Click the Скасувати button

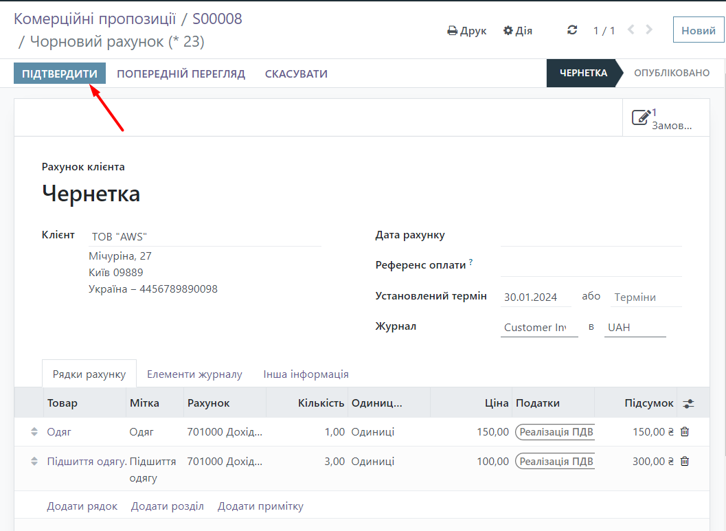point(296,74)
